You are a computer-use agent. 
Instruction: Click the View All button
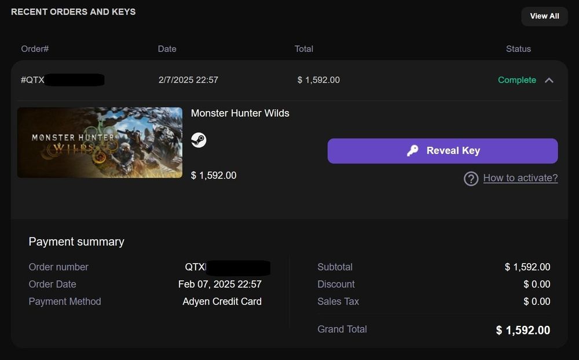(544, 16)
